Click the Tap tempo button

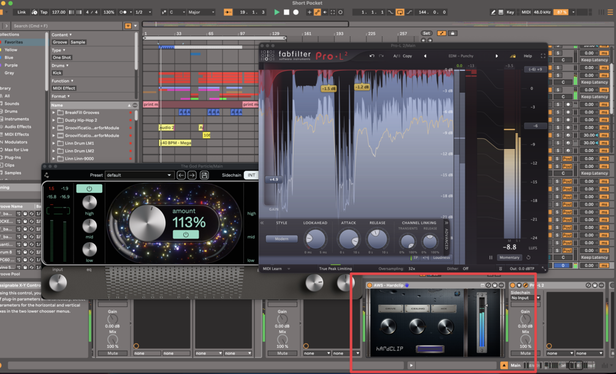click(x=44, y=12)
